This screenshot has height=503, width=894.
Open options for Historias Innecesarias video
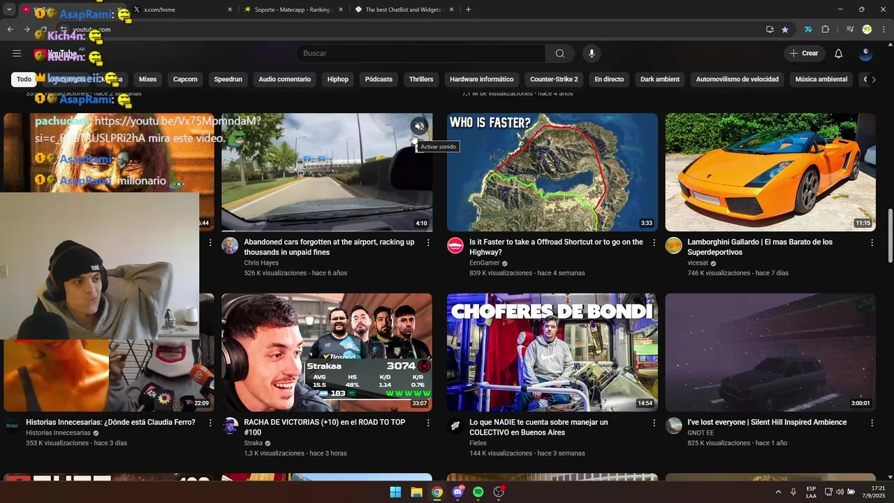(x=210, y=423)
